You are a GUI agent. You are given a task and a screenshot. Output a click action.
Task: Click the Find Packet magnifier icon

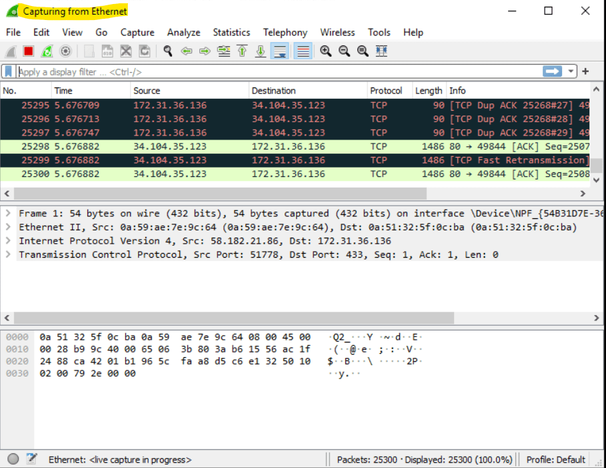click(168, 51)
